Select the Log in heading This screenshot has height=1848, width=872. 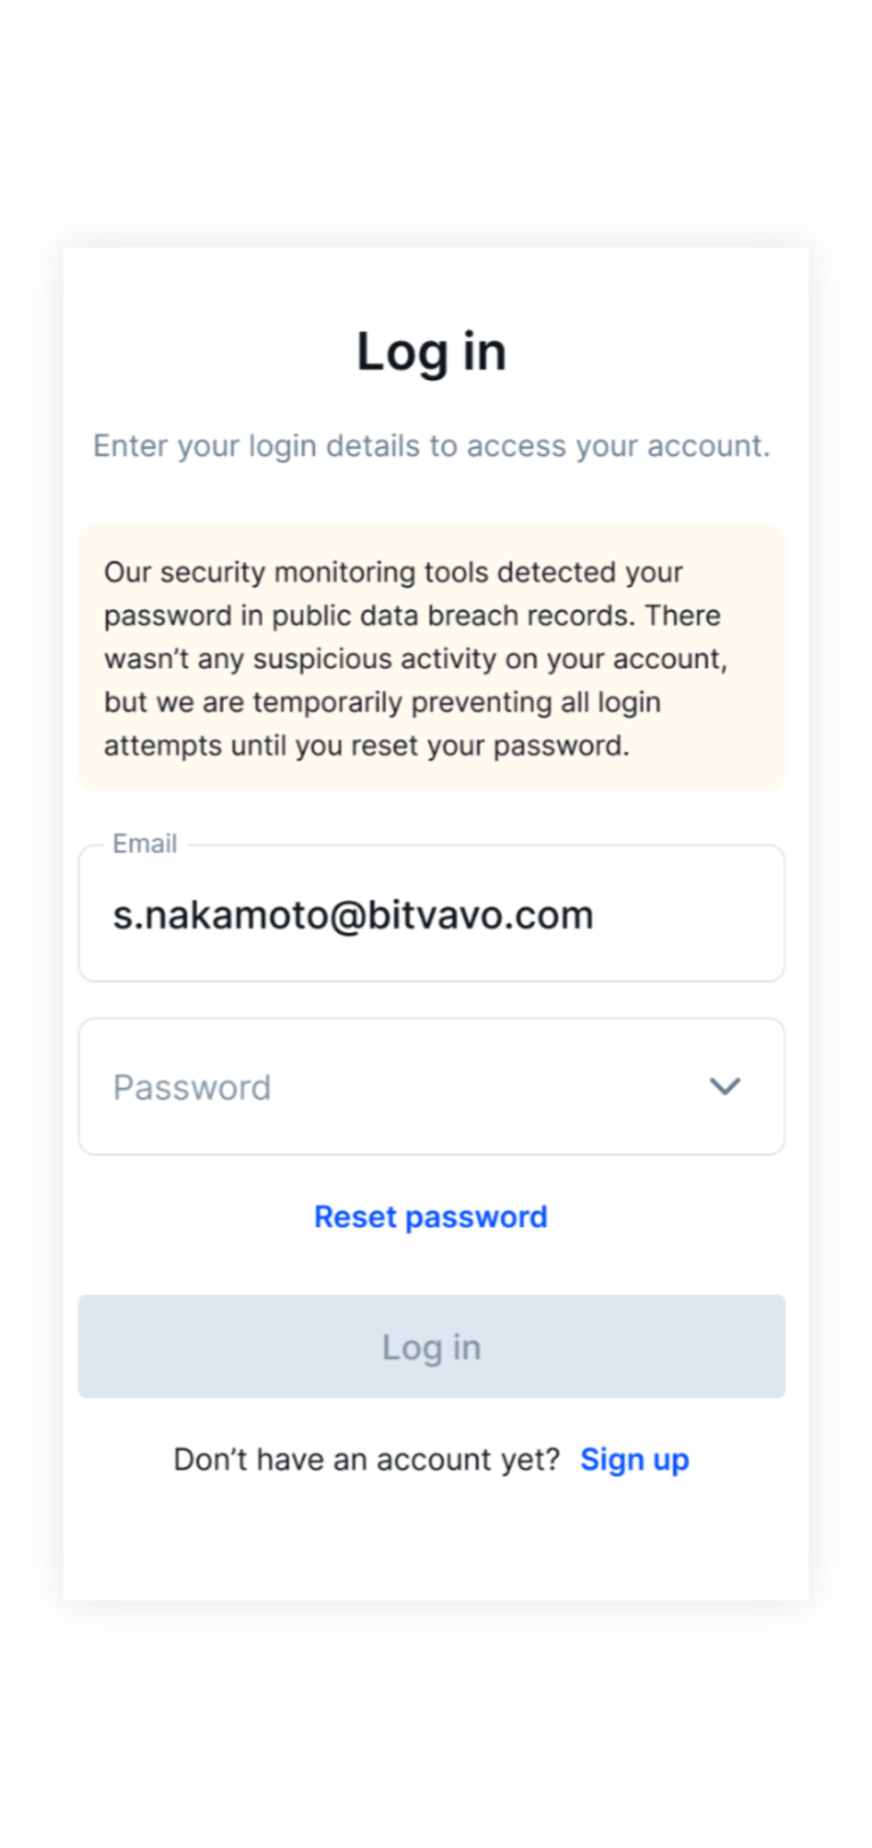(x=432, y=352)
